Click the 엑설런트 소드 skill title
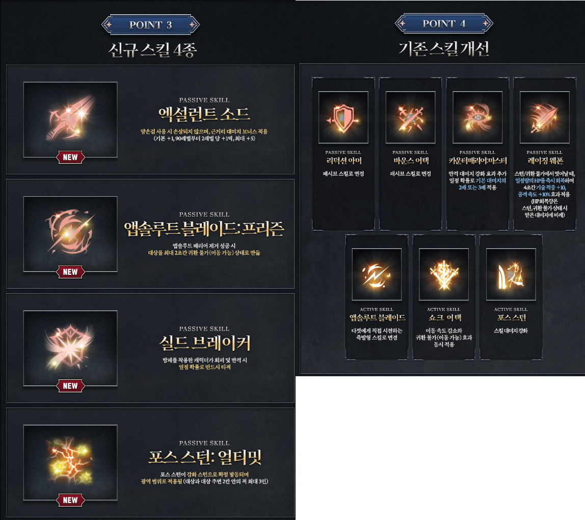This screenshot has width=585, height=520. [204, 114]
